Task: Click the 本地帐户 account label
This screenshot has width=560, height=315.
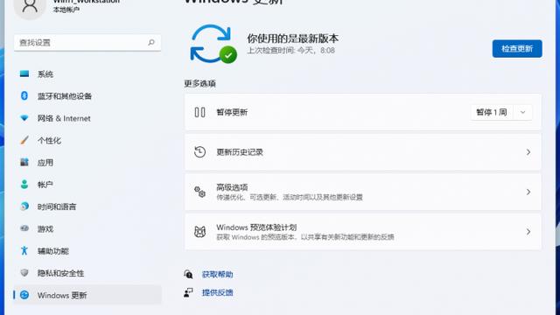Action: pyautogui.click(x=66, y=10)
